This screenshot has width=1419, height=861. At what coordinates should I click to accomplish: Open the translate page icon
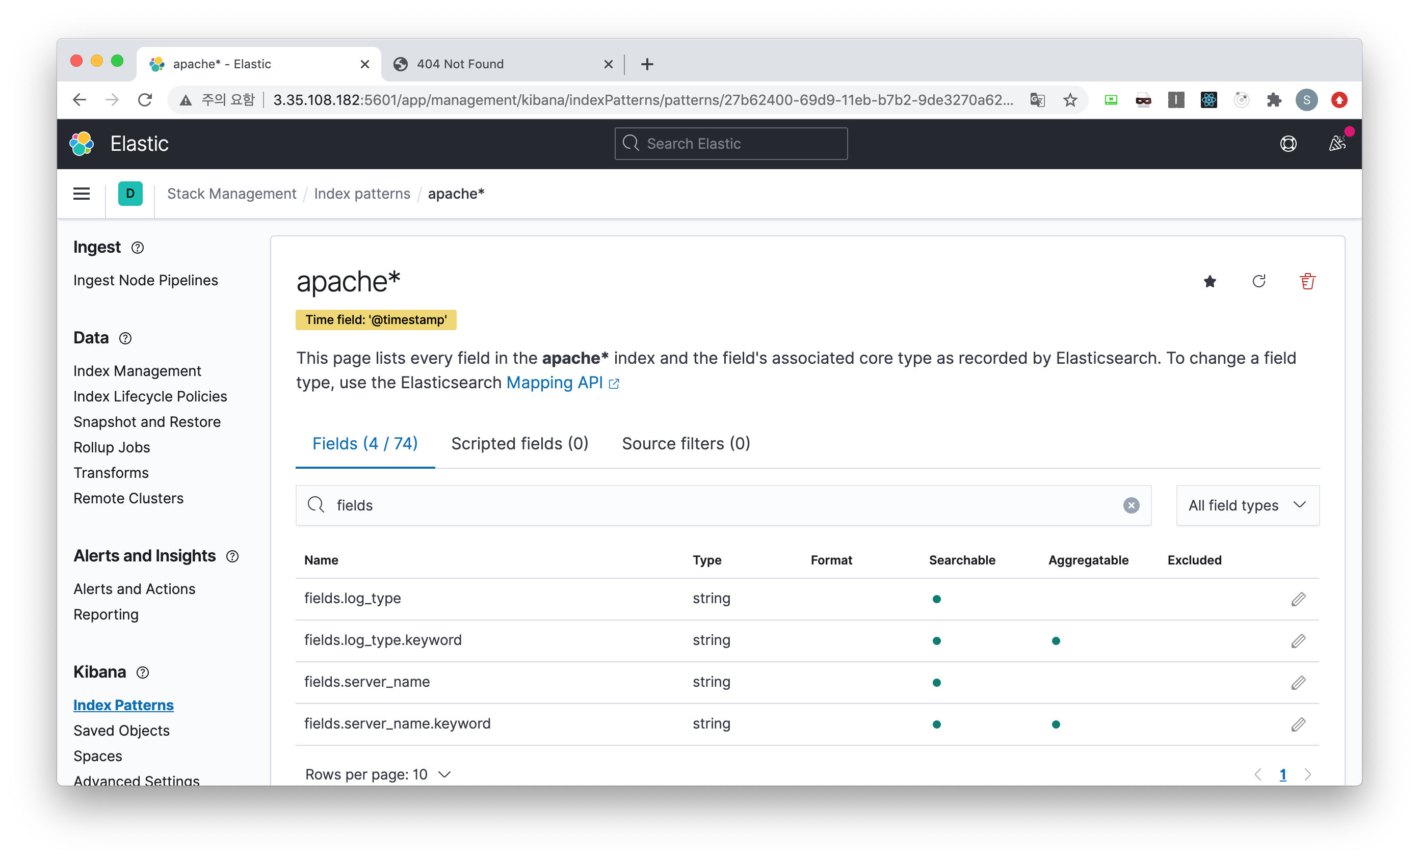coord(1037,100)
